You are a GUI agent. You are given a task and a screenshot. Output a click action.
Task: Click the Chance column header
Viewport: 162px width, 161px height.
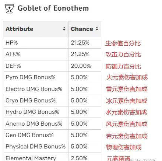tap(85, 29)
